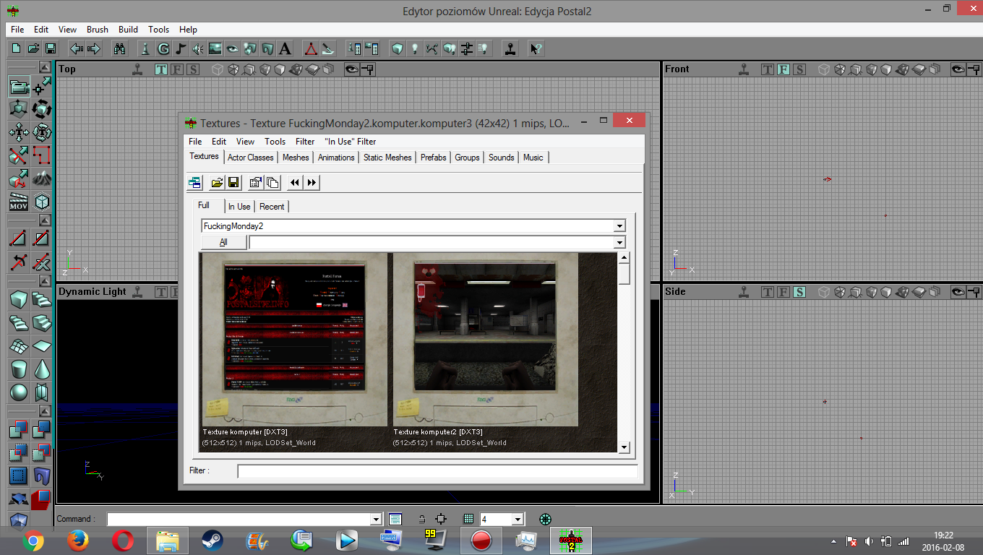
Task: Click Undo arrow in main toolbar
Action: click(76, 48)
